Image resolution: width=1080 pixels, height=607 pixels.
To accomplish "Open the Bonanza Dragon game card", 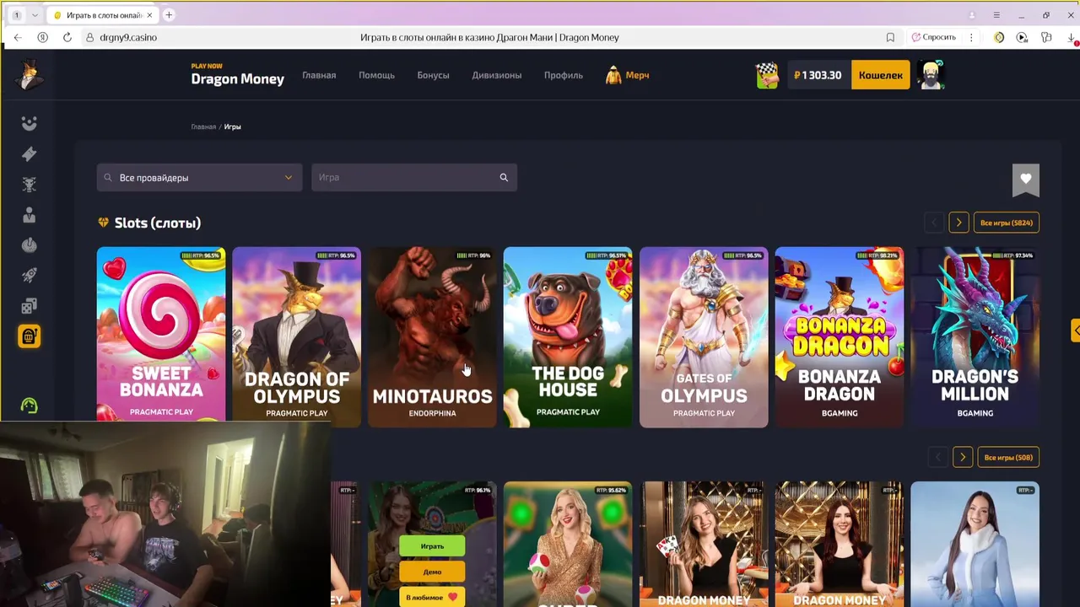I will [840, 337].
